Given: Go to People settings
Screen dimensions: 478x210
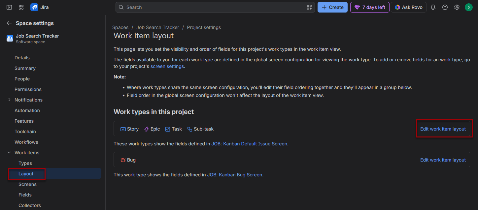Looking at the screenshot, I should tap(22, 79).
